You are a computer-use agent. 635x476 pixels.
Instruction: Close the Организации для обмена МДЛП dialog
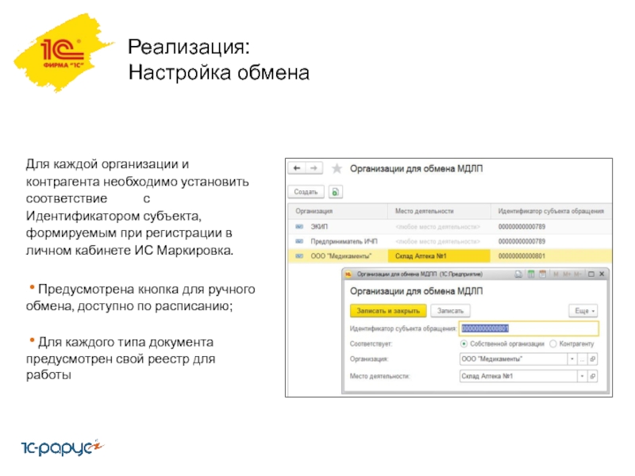tap(602, 274)
